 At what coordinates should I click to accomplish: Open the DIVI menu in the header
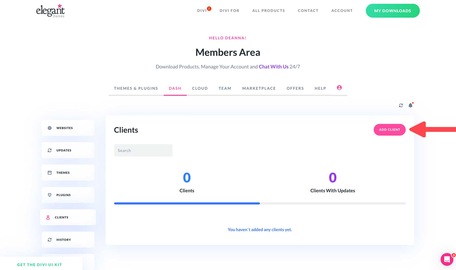click(202, 11)
